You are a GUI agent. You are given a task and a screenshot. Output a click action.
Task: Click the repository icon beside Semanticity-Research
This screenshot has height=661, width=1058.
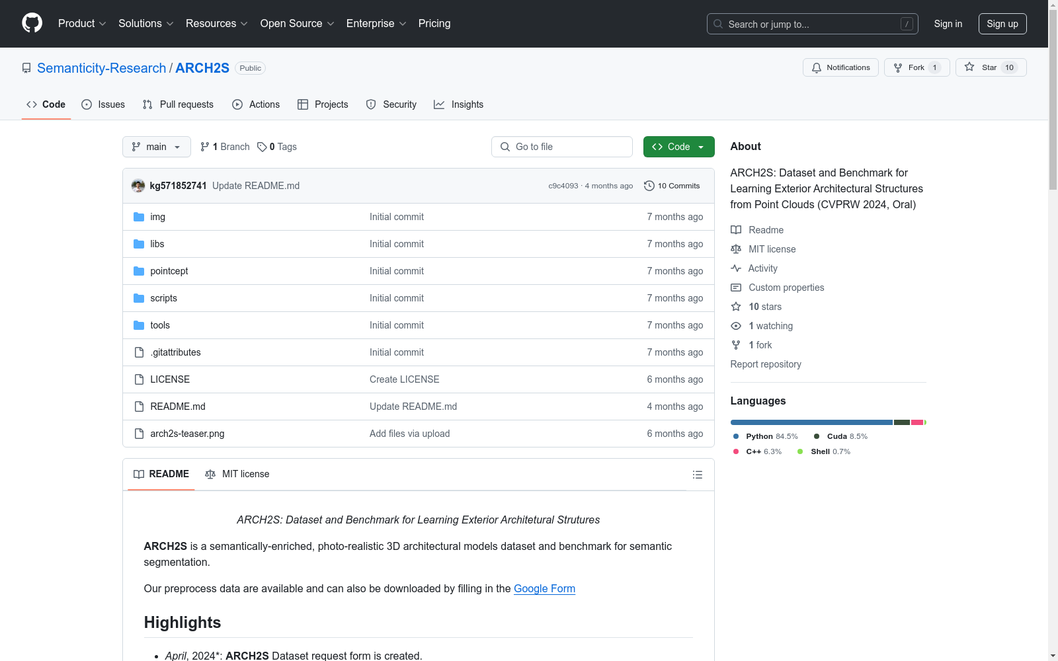26,68
